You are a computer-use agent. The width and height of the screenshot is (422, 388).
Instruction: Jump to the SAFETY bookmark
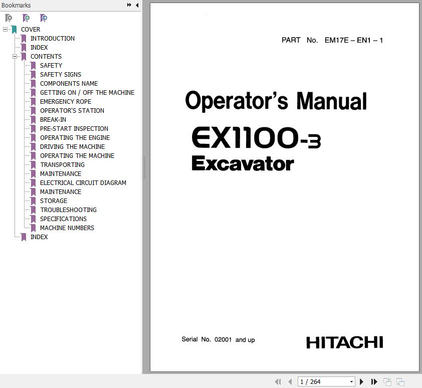tap(51, 66)
